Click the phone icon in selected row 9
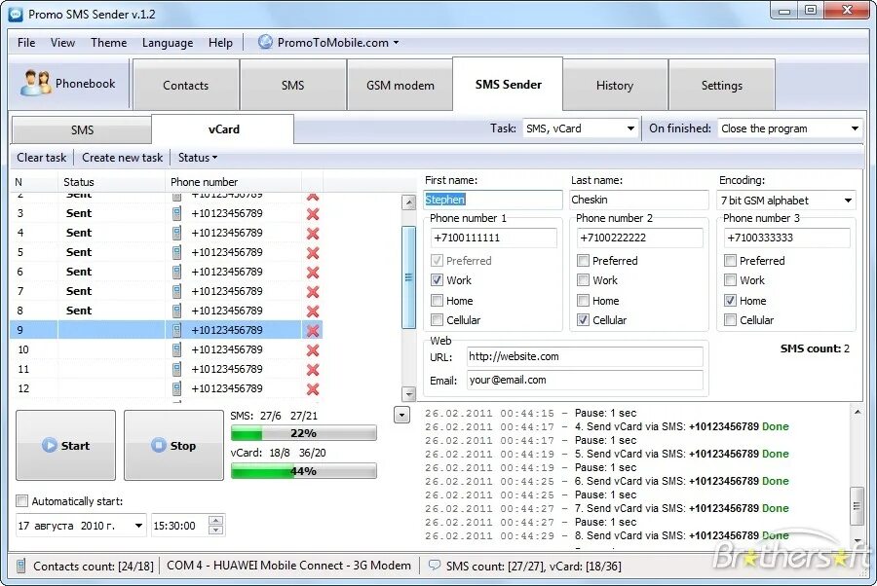Viewport: 877px width, 586px height. pyautogui.click(x=176, y=330)
